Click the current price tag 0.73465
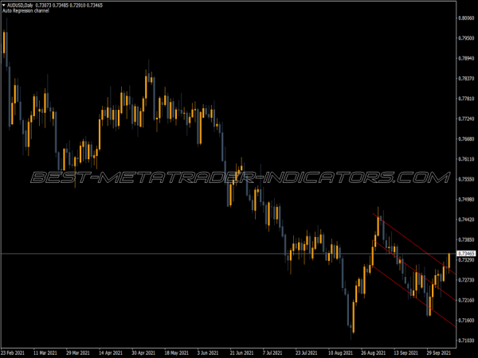 (x=467, y=254)
